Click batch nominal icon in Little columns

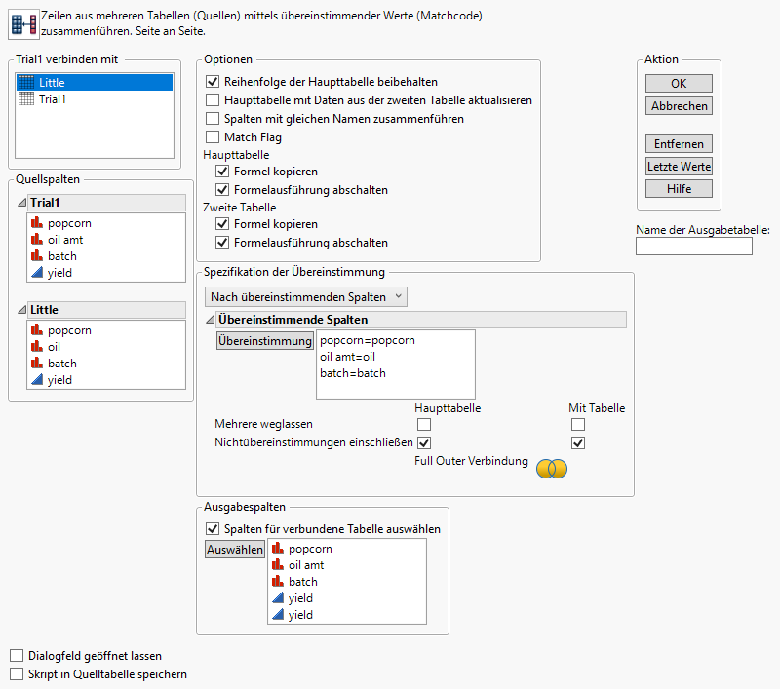tap(37, 363)
